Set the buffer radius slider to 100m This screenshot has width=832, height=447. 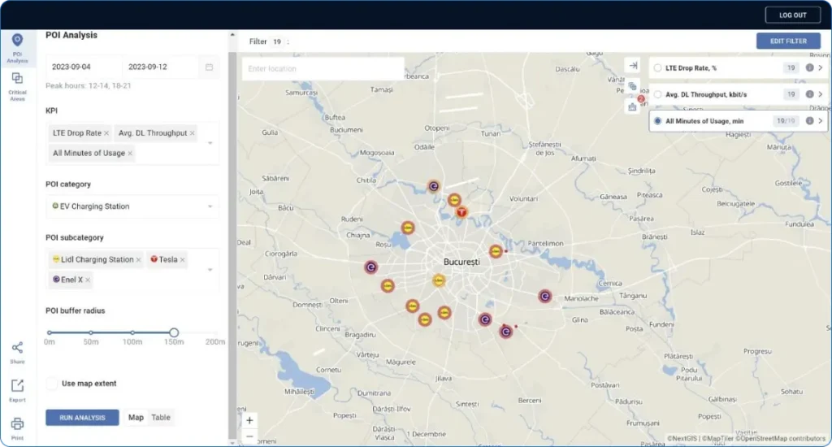(x=132, y=332)
